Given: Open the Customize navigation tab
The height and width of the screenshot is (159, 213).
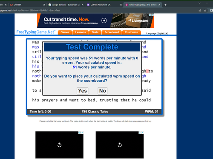Looking at the screenshot, I should click(131, 32).
